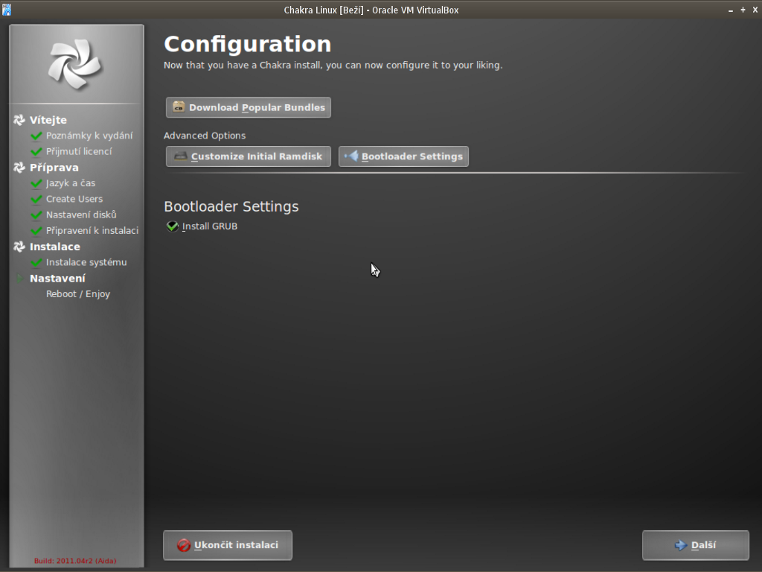Select the Instalace systému step
The image size is (762, 572).
pyautogui.click(x=86, y=262)
